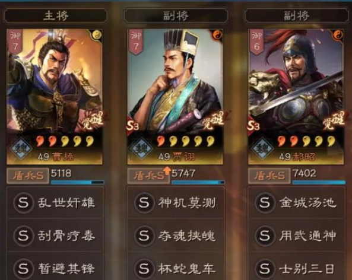352x280 pixels.
Task: Open the skill 乱世奸雄
Action: point(55,203)
